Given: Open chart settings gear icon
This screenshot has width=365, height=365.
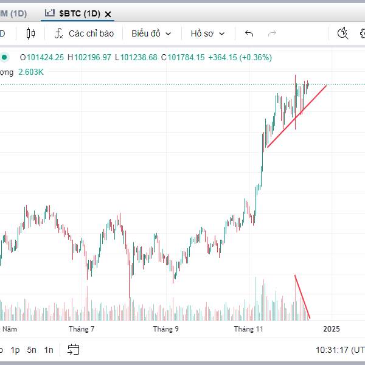Looking at the screenshot, I should (361, 33).
